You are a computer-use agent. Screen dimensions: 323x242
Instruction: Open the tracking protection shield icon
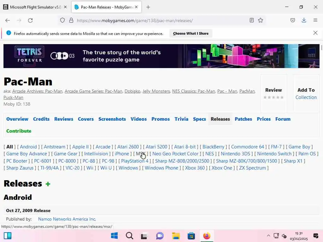(62, 20)
